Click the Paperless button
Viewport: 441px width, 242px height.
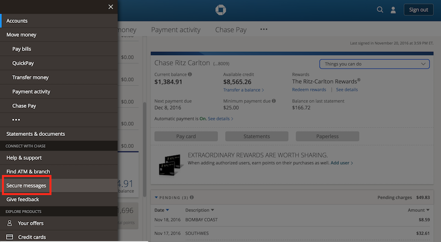coord(327,136)
